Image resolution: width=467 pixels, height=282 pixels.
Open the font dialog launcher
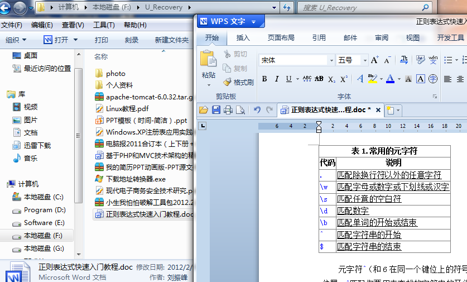[435, 96]
